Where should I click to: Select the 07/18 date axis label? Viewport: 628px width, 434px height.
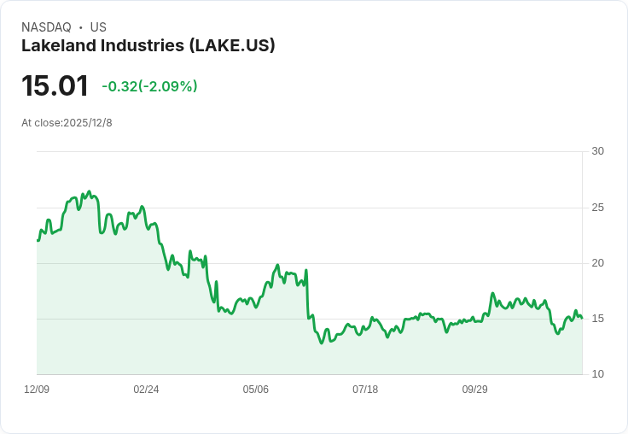tap(365, 389)
